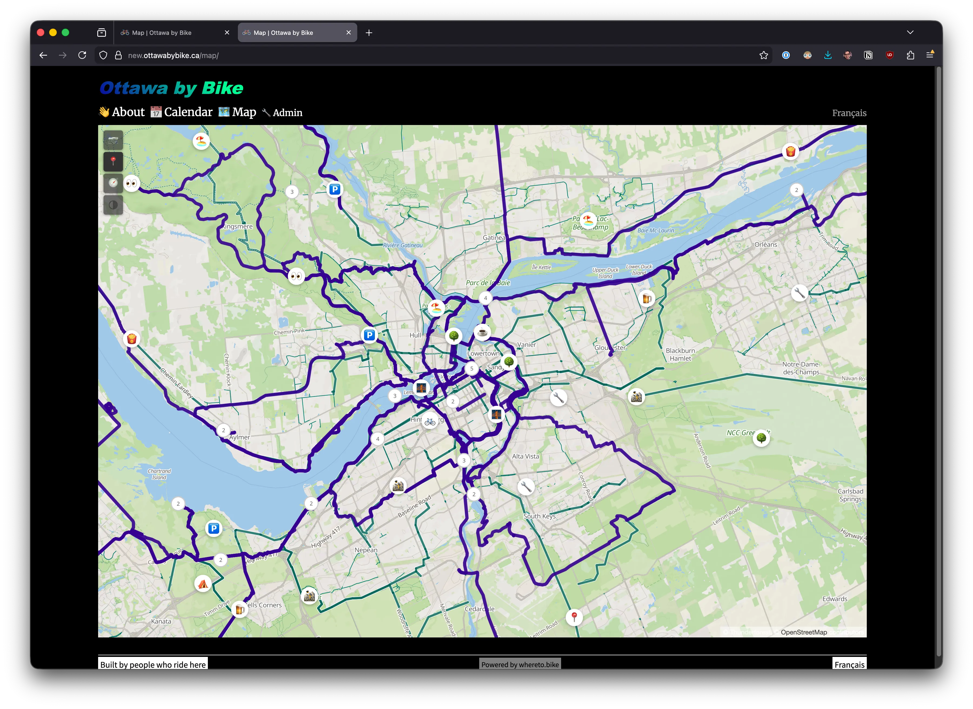Click the parking marker near Hull
Viewport: 973px width, 709px height.
(x=369, y=335)
